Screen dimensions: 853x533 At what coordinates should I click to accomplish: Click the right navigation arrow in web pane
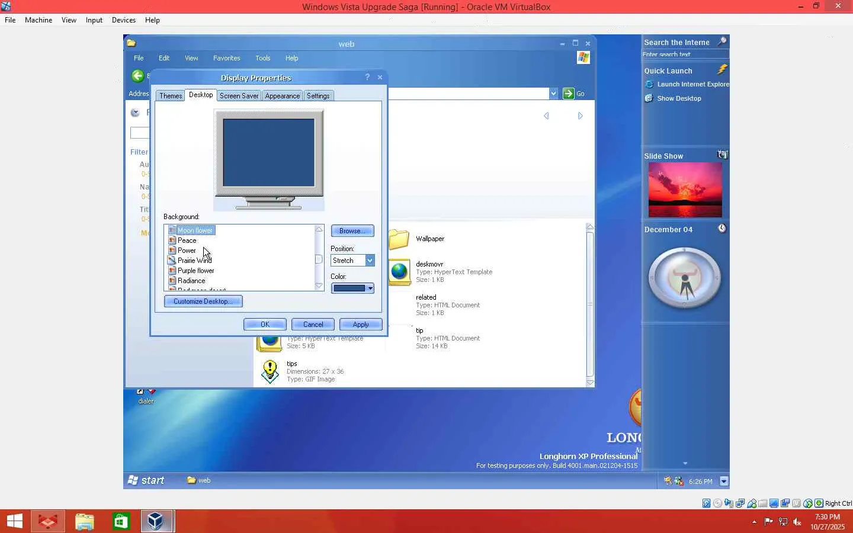tap(581, 116)
